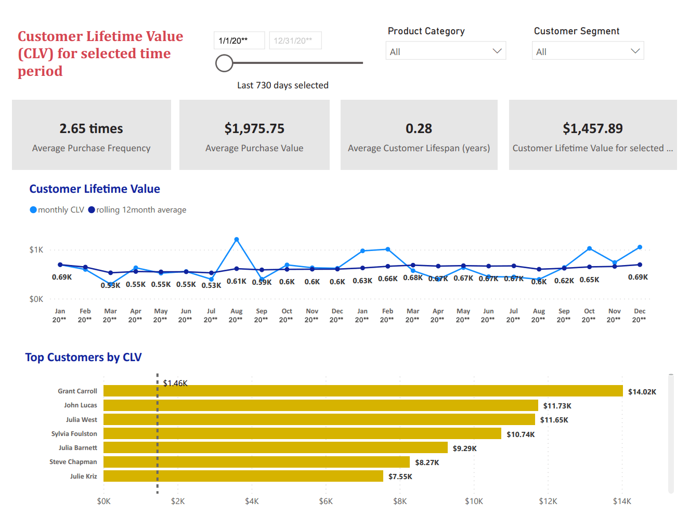Highlight Grant Carroll's bar to cross-filter

(364, 391)
